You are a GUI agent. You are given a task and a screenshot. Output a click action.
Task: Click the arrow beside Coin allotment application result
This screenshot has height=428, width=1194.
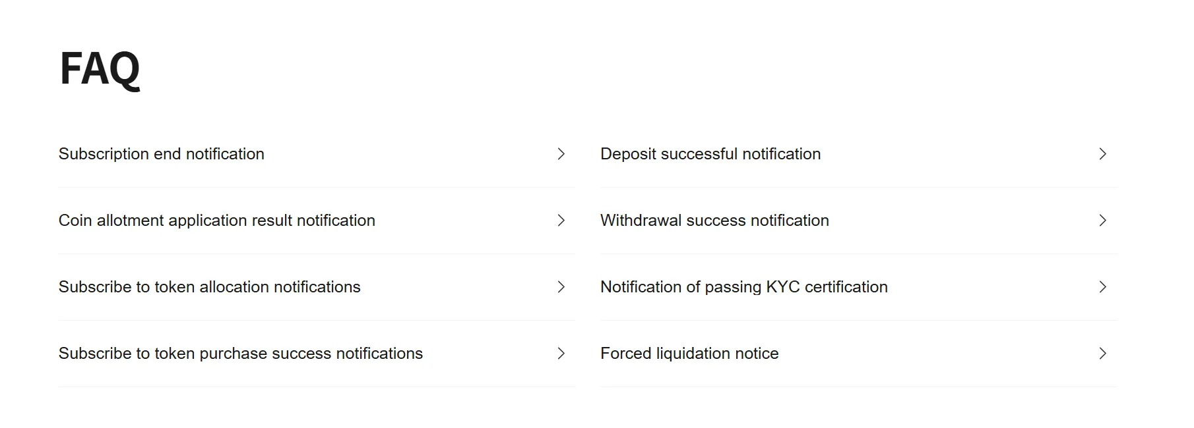(x=561, y=221)
